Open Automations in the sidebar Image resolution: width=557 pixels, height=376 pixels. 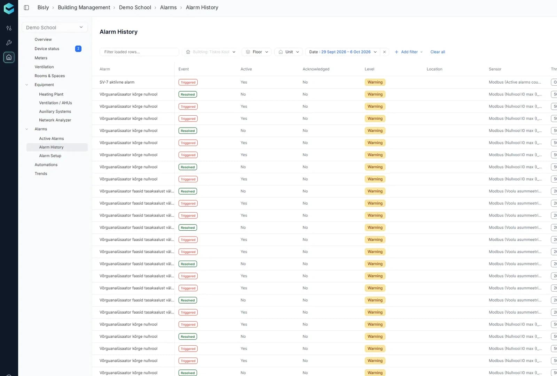point(46,165)
